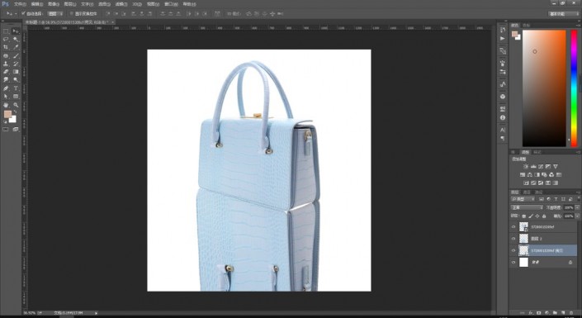Create a new group with the folder icon
This screenshot has height=318, width=582.
point(556,313)
